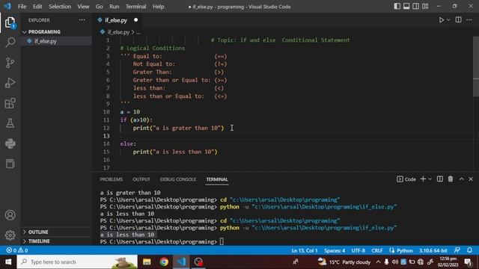Click UTF-8 encoding in status bar
The image size is (479, 269).
[x=358, y=251]
